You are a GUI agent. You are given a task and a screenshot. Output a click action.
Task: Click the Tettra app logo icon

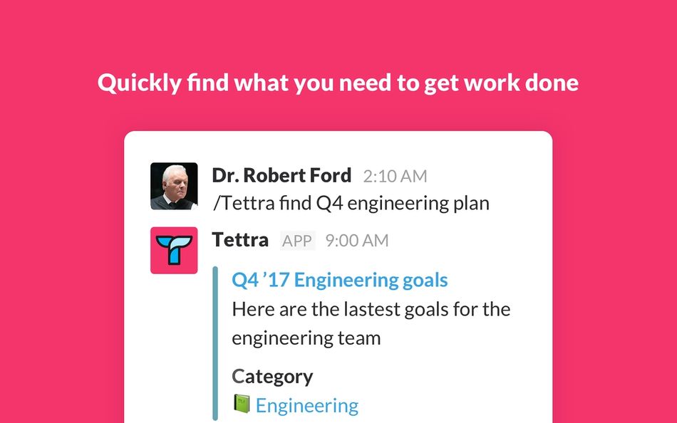(x=174, y=251)
